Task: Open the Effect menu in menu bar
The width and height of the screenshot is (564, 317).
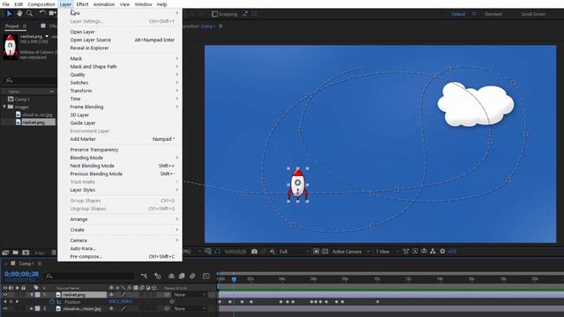Action: click(x=82, y=4)
